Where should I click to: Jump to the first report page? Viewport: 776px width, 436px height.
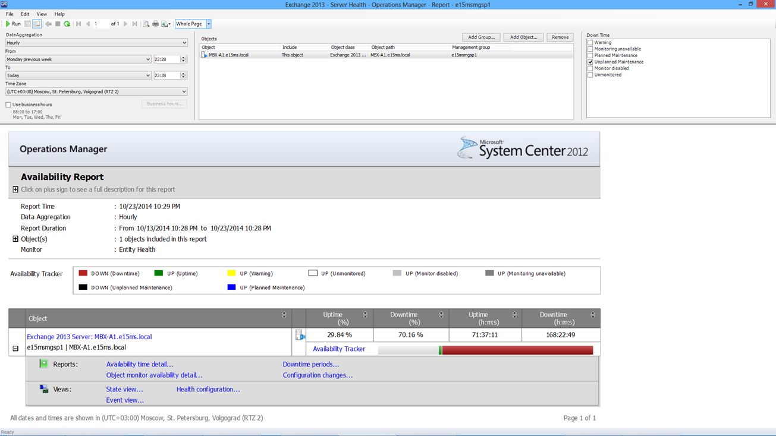point(78,24)
